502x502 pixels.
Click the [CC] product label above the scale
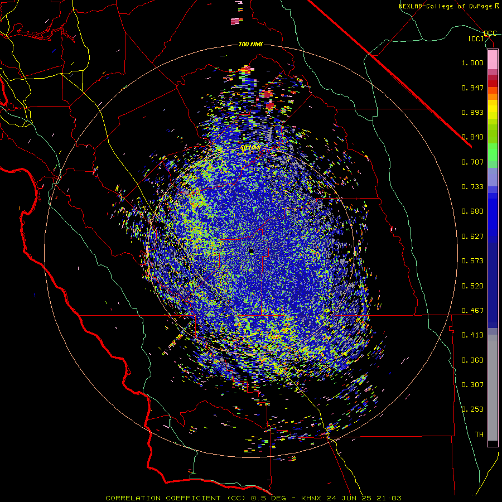(x=476, y=38)
